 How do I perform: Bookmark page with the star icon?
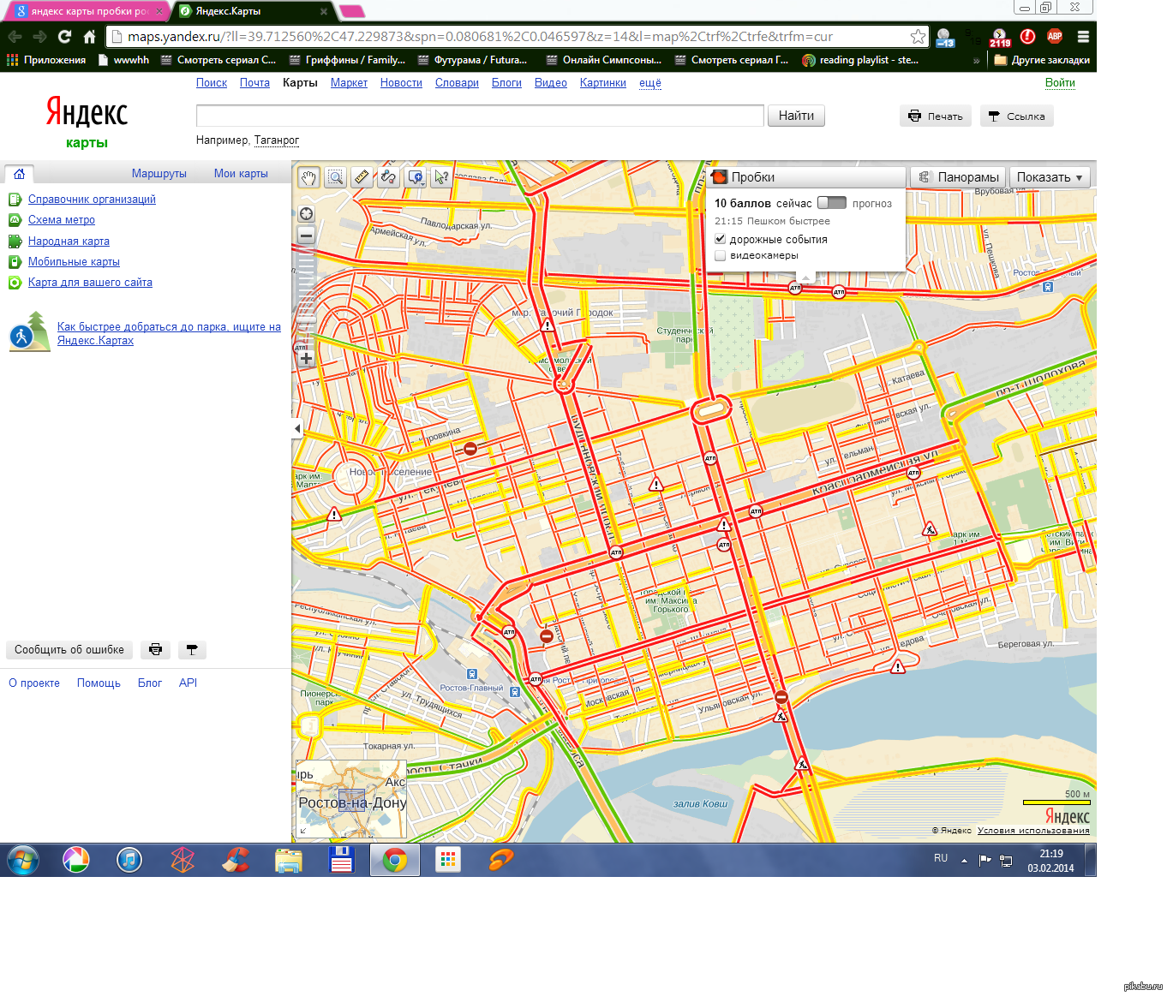pyautogui.click(x=918, y=37)
